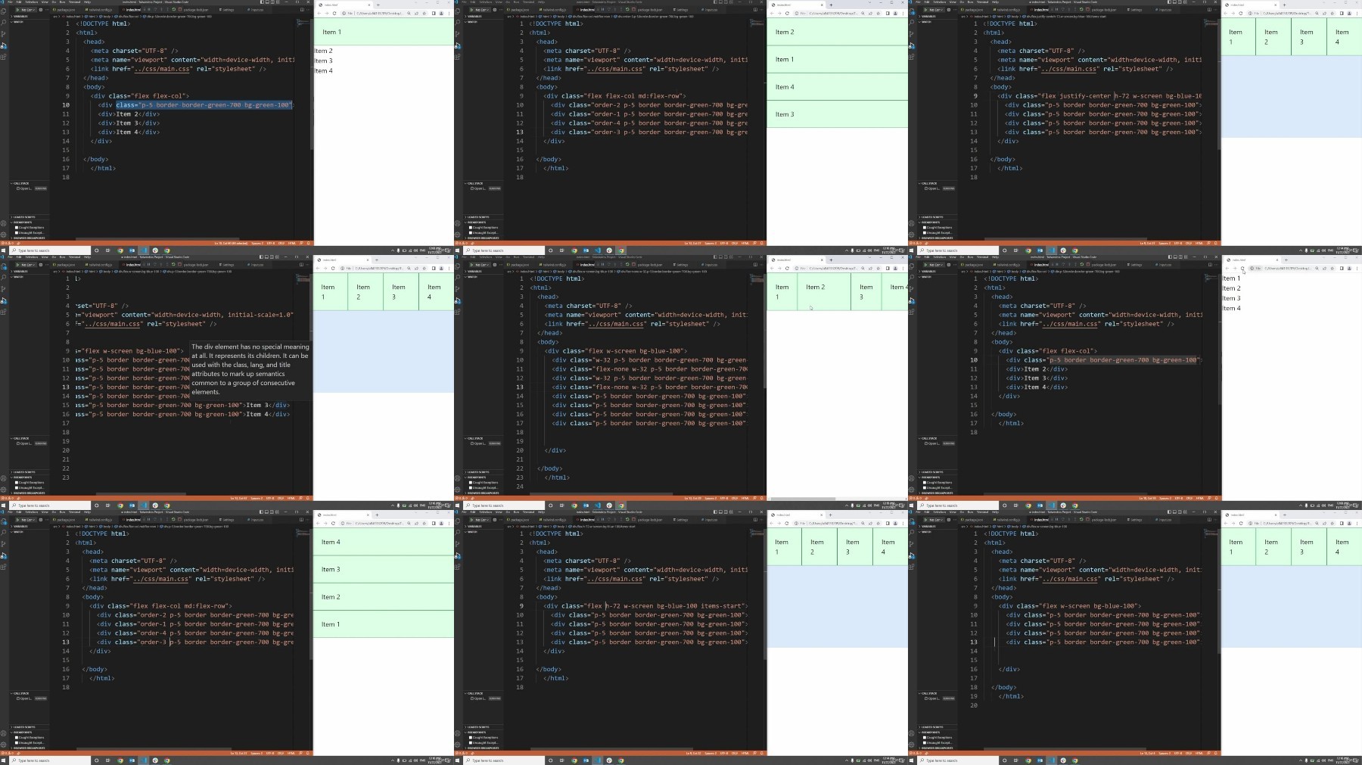Open browser menu dots in center browser window

(903, 268)
